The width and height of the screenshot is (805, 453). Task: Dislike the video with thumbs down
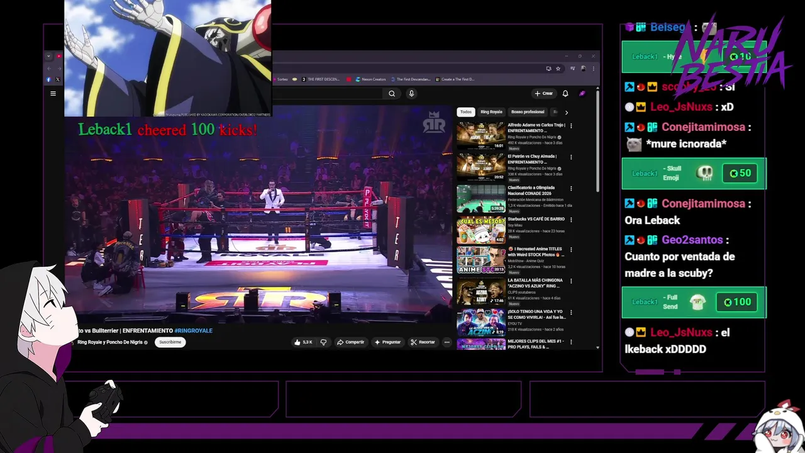(323, 342)
